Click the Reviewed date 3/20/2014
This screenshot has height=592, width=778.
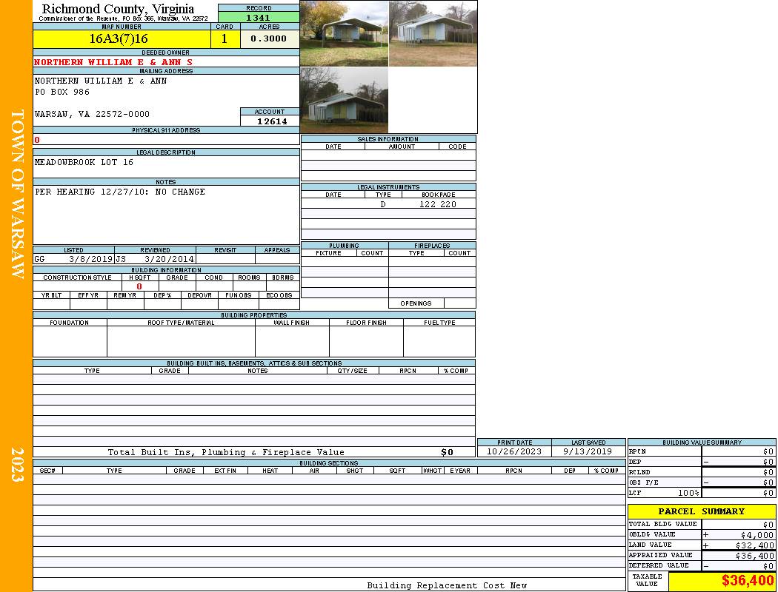tap(169, 260)
